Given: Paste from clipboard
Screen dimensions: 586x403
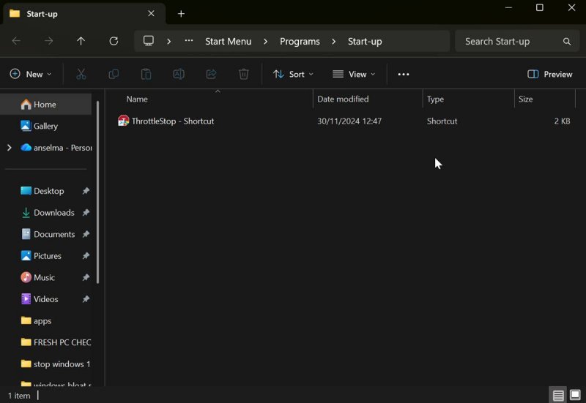Looking at the screenshot, I should click(x=146, y=75).
